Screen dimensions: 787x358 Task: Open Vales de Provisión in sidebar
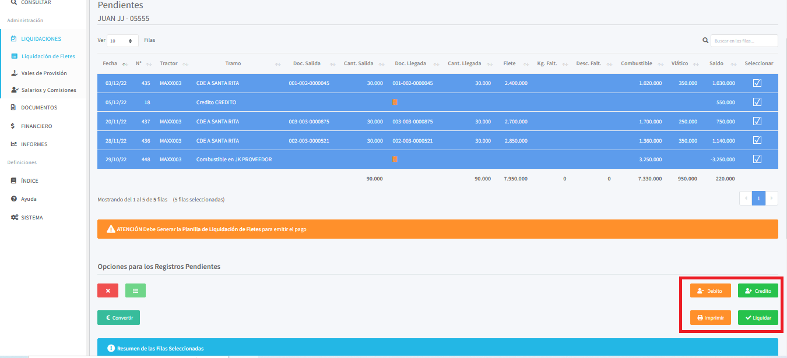[x=44, y=73]
